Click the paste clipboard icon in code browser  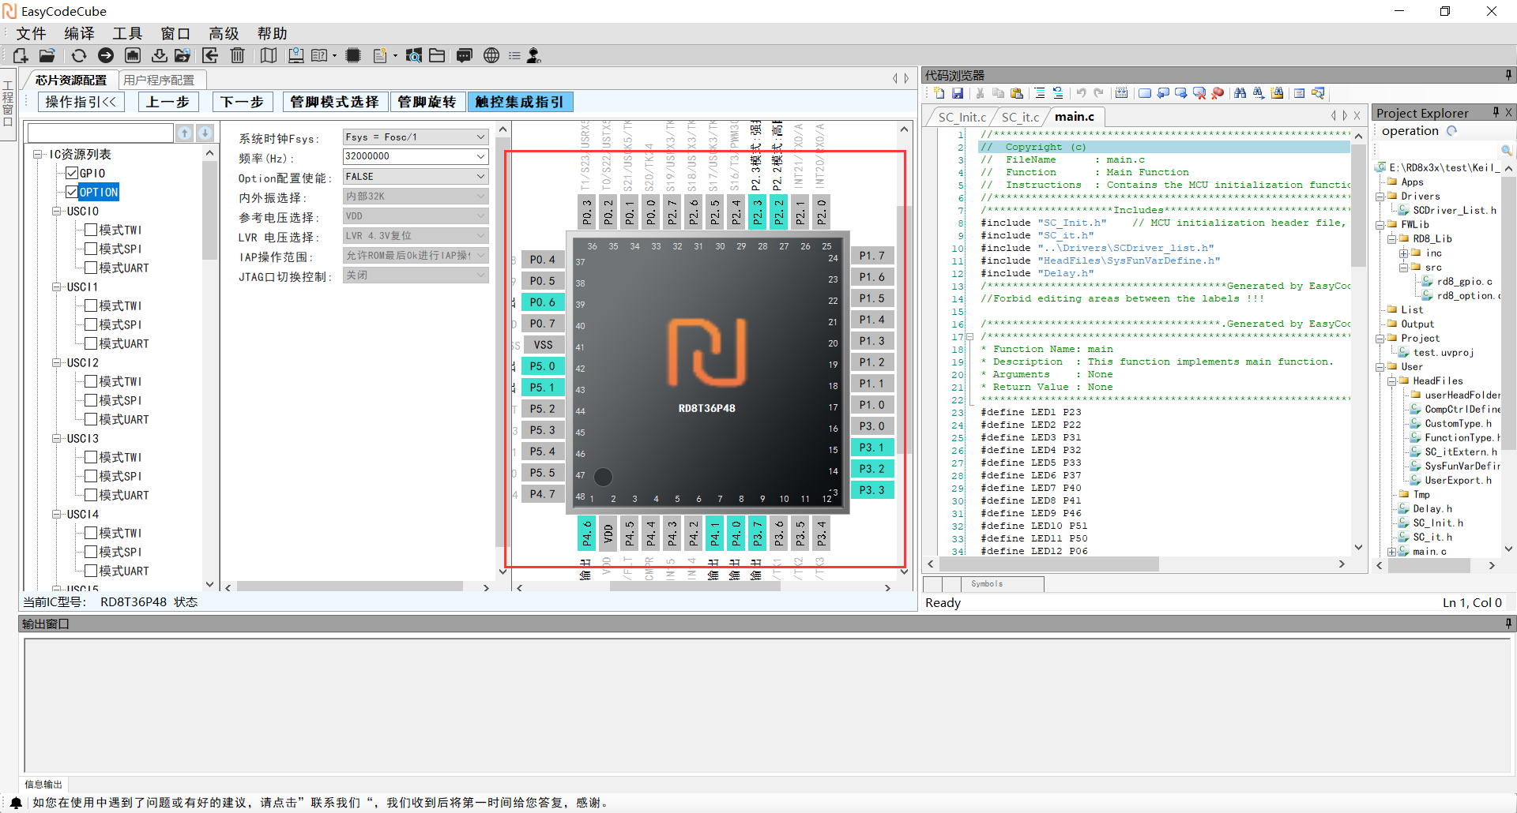point(1017,93)
